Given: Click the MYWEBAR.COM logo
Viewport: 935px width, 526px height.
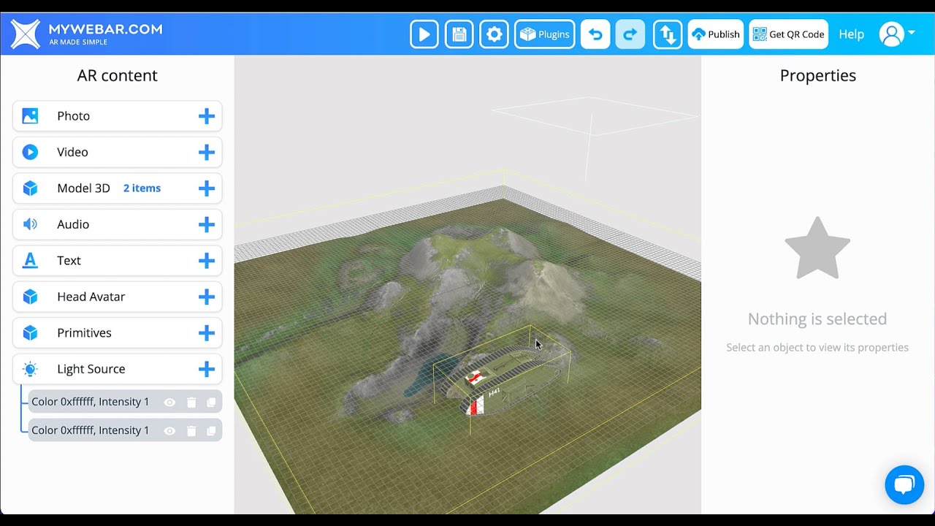Looking at the screenshot, I should click(x=86, y=34).
